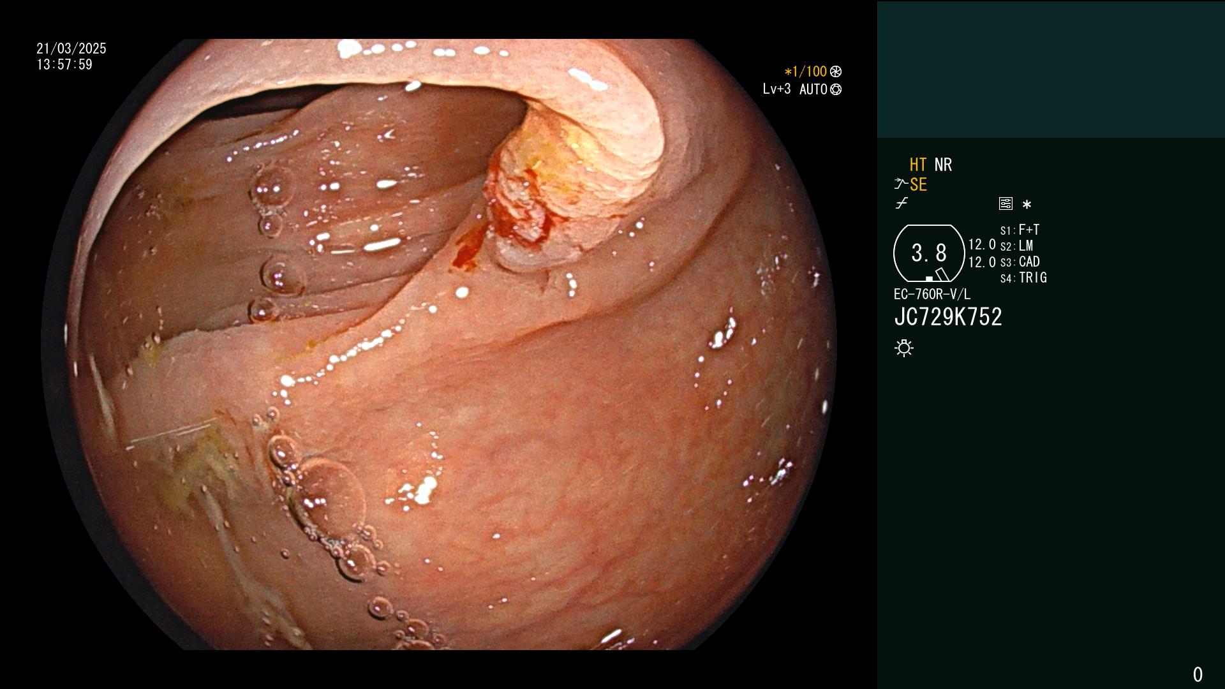1225x689 pixels.
Task: Click the HT indicator
Action: point(918,165)
